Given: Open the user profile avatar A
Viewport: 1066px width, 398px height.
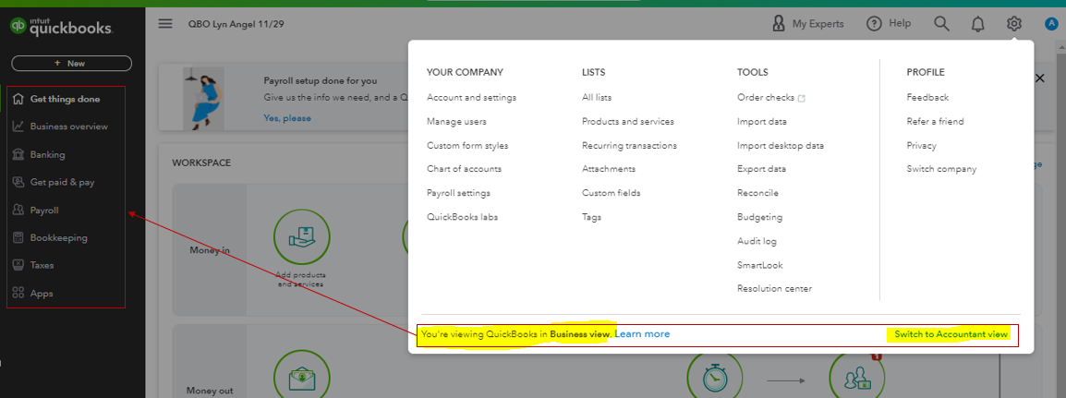Looking at the screenshot, I should pos(1050,24).
